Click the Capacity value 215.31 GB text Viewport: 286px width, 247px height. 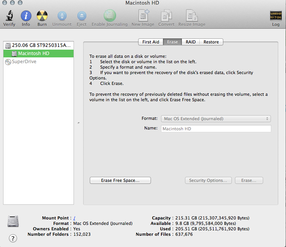pyautogui.click(x=212, y=218)
